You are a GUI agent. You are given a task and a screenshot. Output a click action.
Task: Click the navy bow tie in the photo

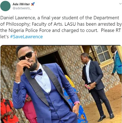36,73
